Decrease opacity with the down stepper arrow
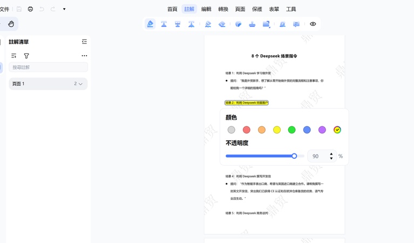Viewport: 414px width, 243px height. pyautogui.click(x=331, y=158)
